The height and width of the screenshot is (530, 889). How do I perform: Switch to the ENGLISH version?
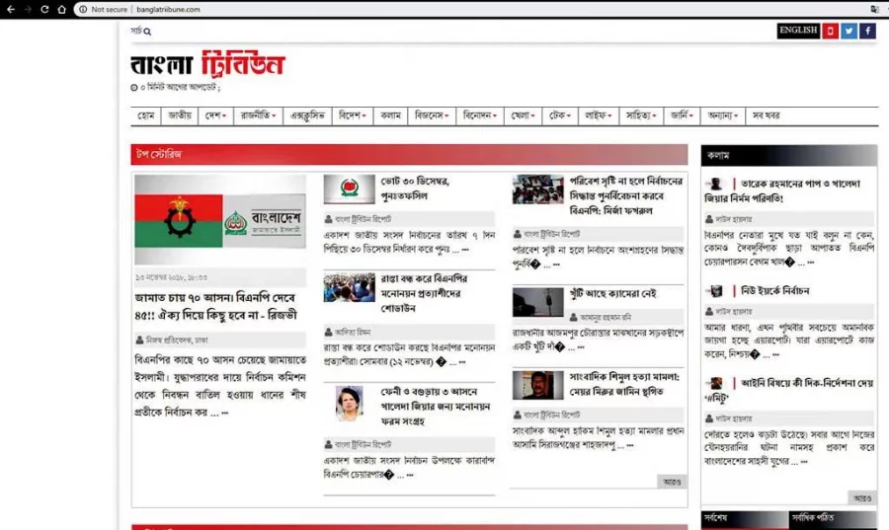click(798, 31)
